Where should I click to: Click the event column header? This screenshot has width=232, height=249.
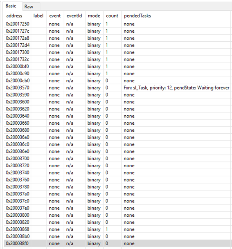click(x=55, y=16)
